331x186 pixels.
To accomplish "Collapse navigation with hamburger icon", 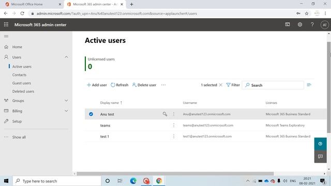I will pos(6,36).
